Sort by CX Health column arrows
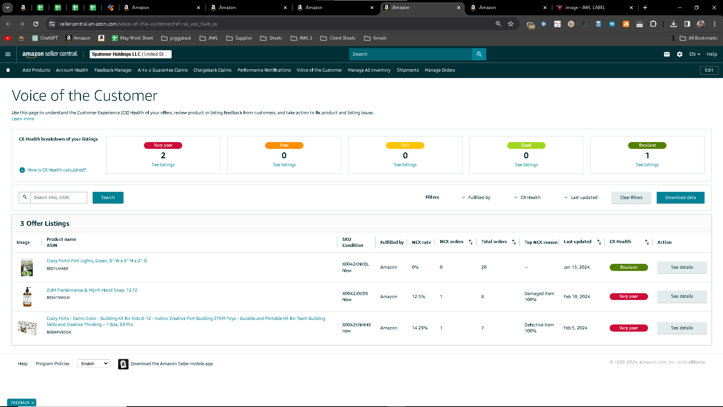This screenshot has height=407, width=723. click(x=647, y=242)
